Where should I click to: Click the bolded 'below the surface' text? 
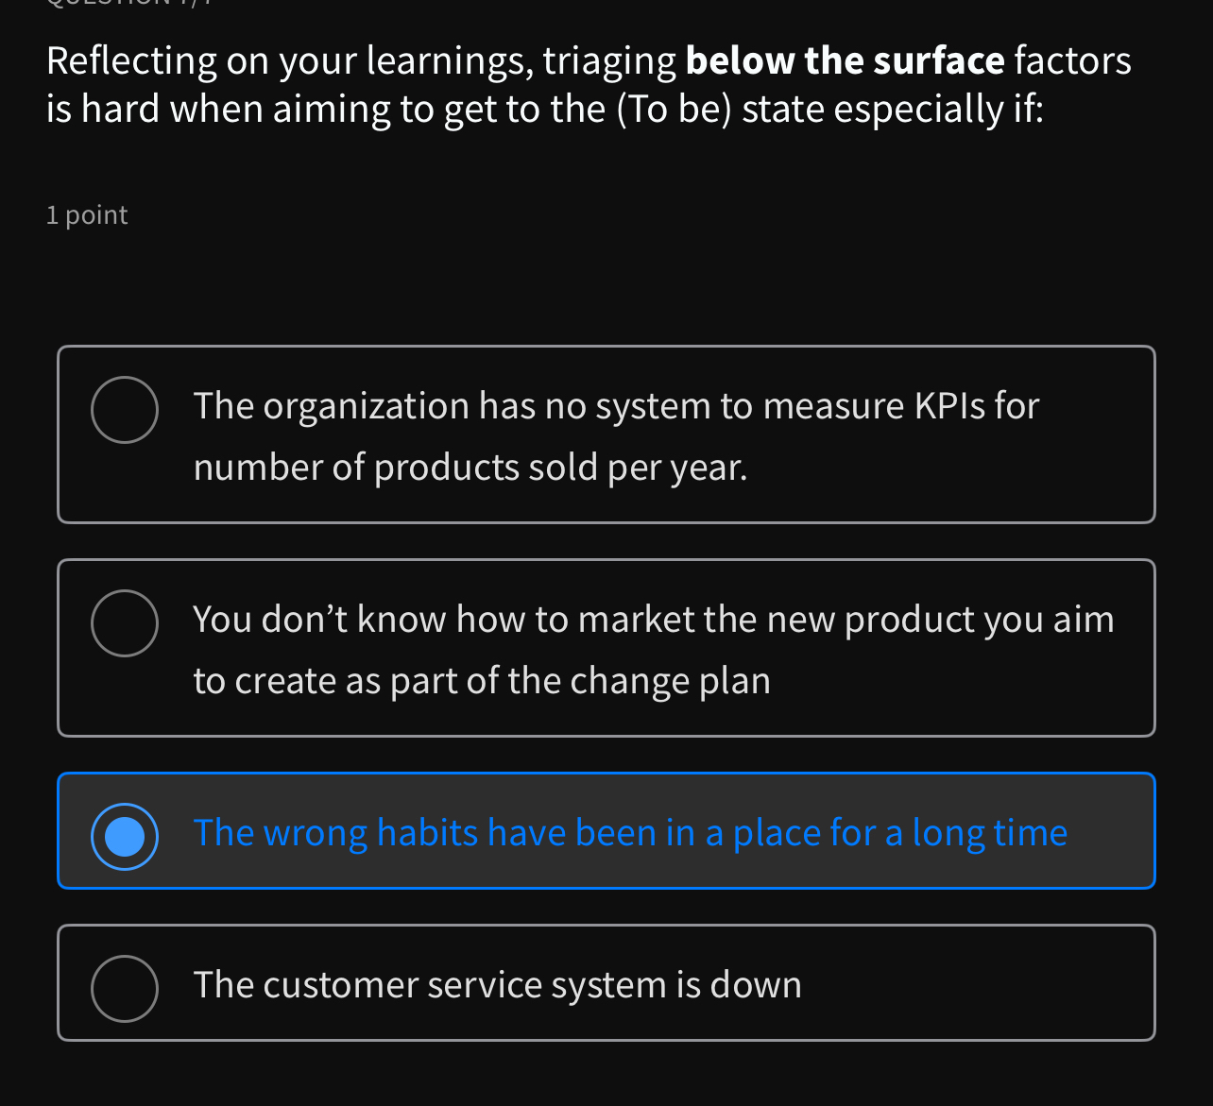(x=845, y=59)
